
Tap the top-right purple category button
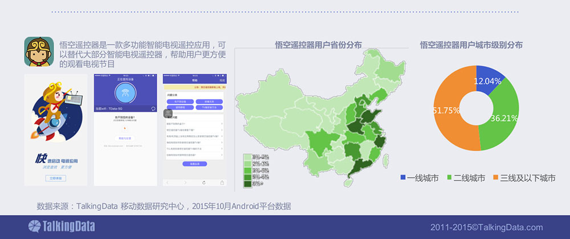coord(209,102)
